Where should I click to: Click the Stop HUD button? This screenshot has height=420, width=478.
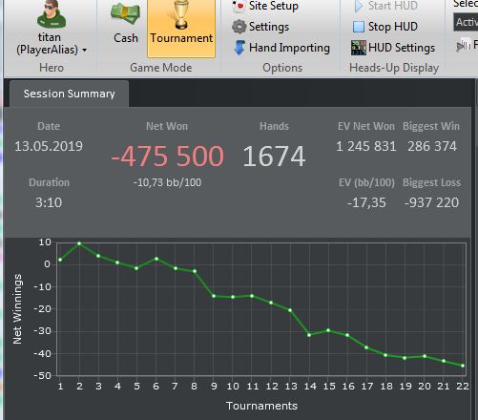click(x=385, y=27)
